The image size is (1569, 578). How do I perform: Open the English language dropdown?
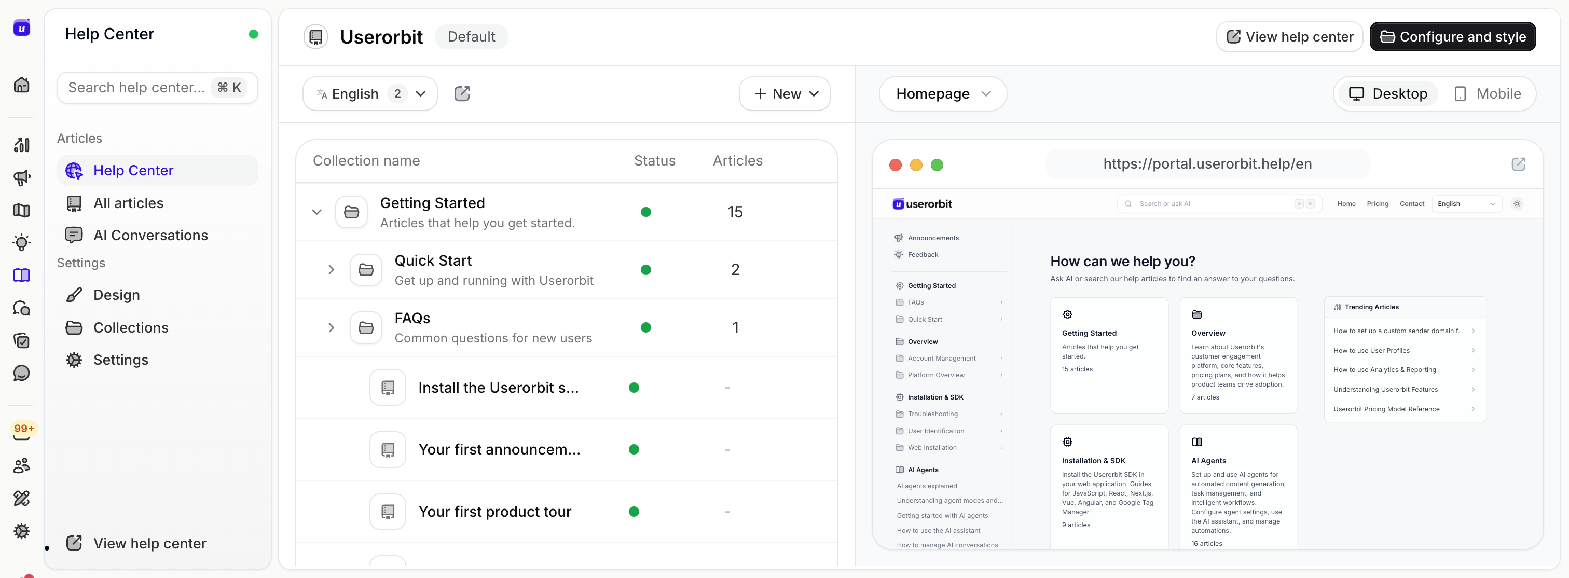click(x=370, y=94)
